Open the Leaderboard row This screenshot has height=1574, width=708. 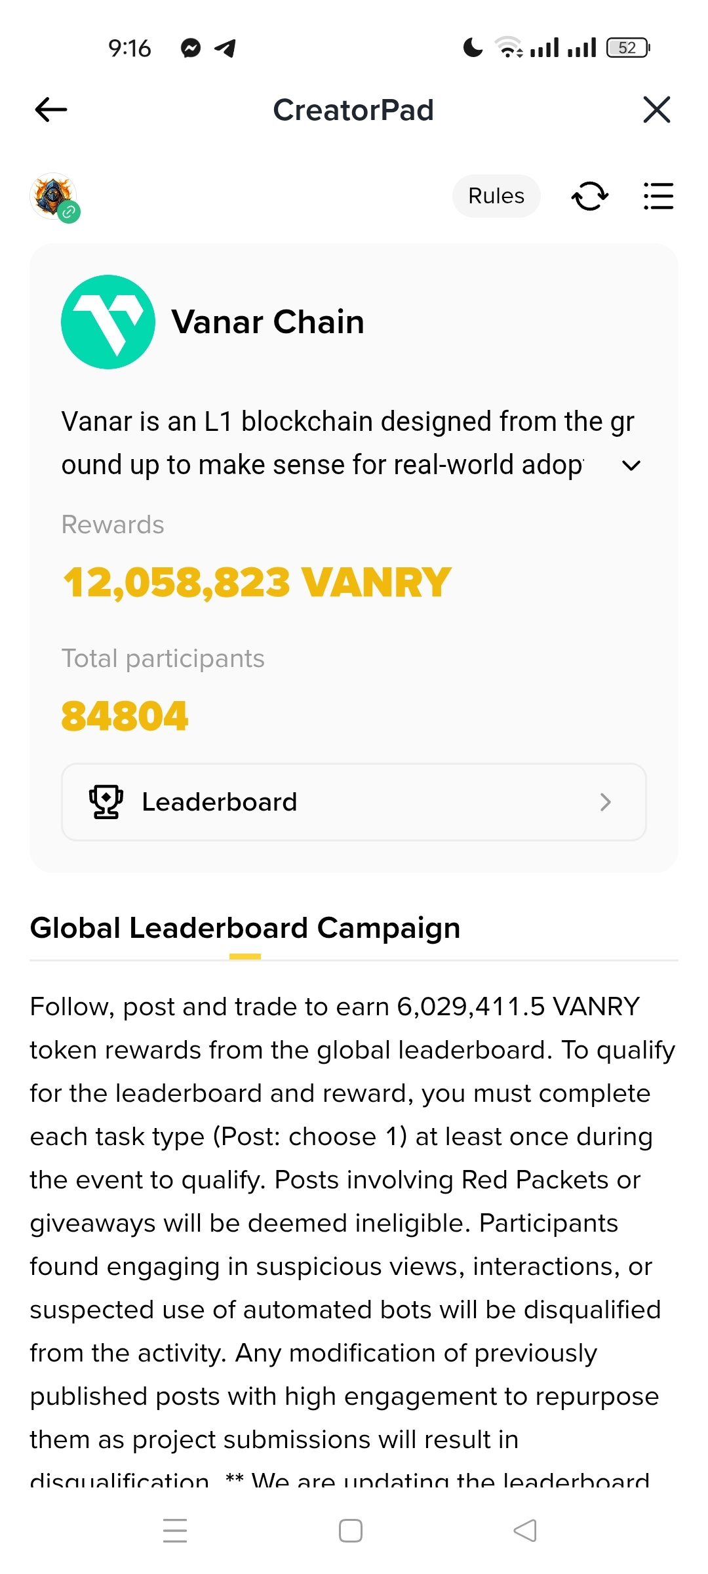pyautogui.click(x=354, y=802)
